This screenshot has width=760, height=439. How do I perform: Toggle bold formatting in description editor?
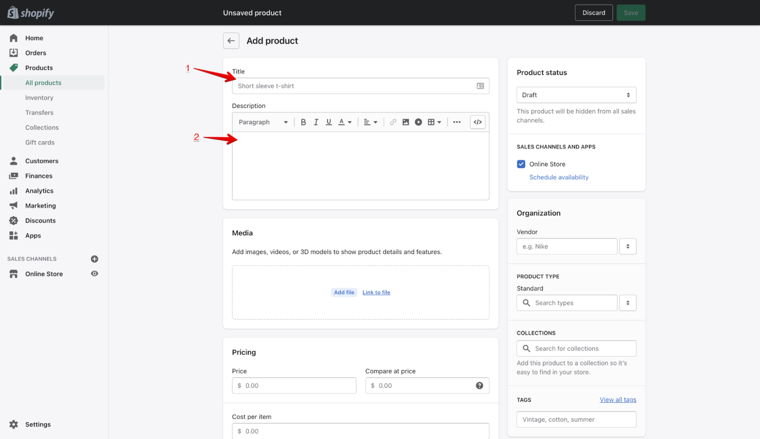pyautogui.click(x=303, y=122)
